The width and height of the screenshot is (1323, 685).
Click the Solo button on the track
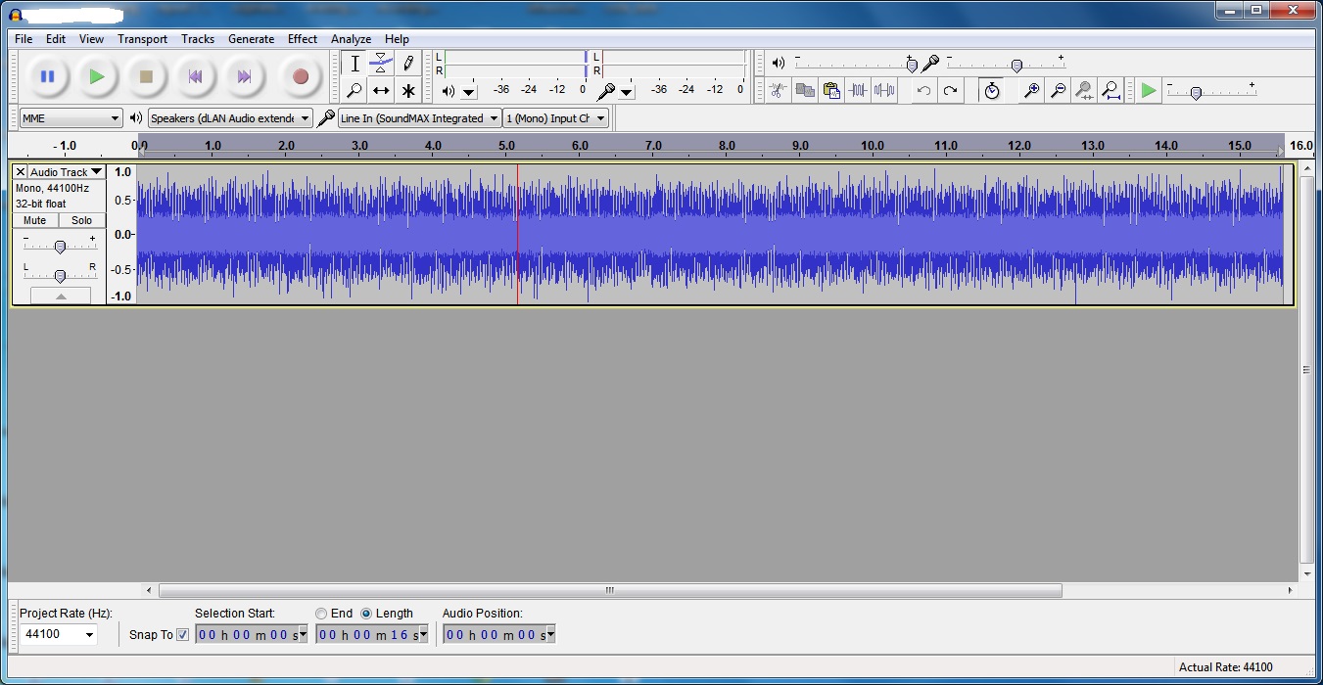click(x=81, y=221)
